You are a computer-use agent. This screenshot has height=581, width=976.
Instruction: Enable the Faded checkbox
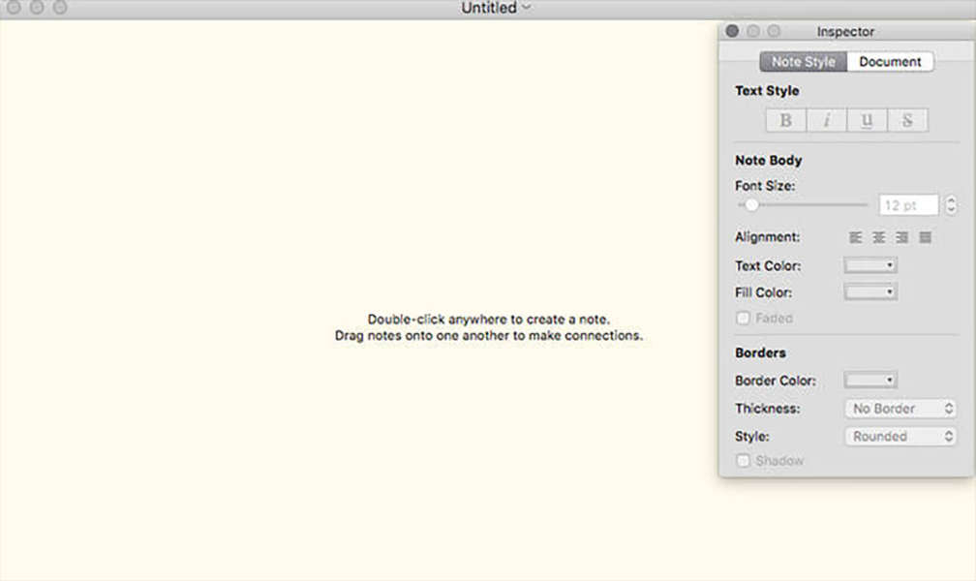743,319
